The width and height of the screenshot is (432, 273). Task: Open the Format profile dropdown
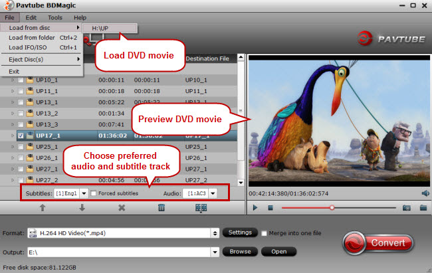(215, 233)
